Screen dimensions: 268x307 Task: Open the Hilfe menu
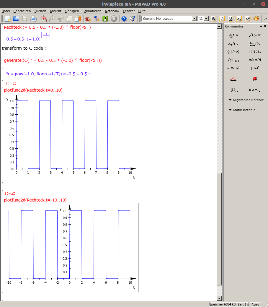coord(142,11)
